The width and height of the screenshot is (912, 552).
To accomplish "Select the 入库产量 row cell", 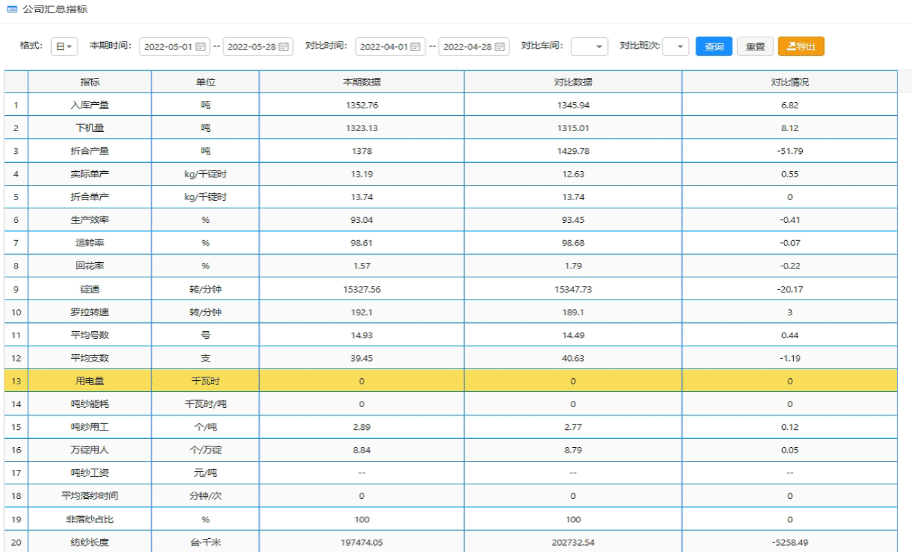I will (91, 105).
